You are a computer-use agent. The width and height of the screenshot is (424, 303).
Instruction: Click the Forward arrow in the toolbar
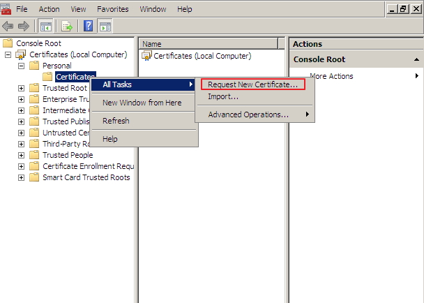22,27
